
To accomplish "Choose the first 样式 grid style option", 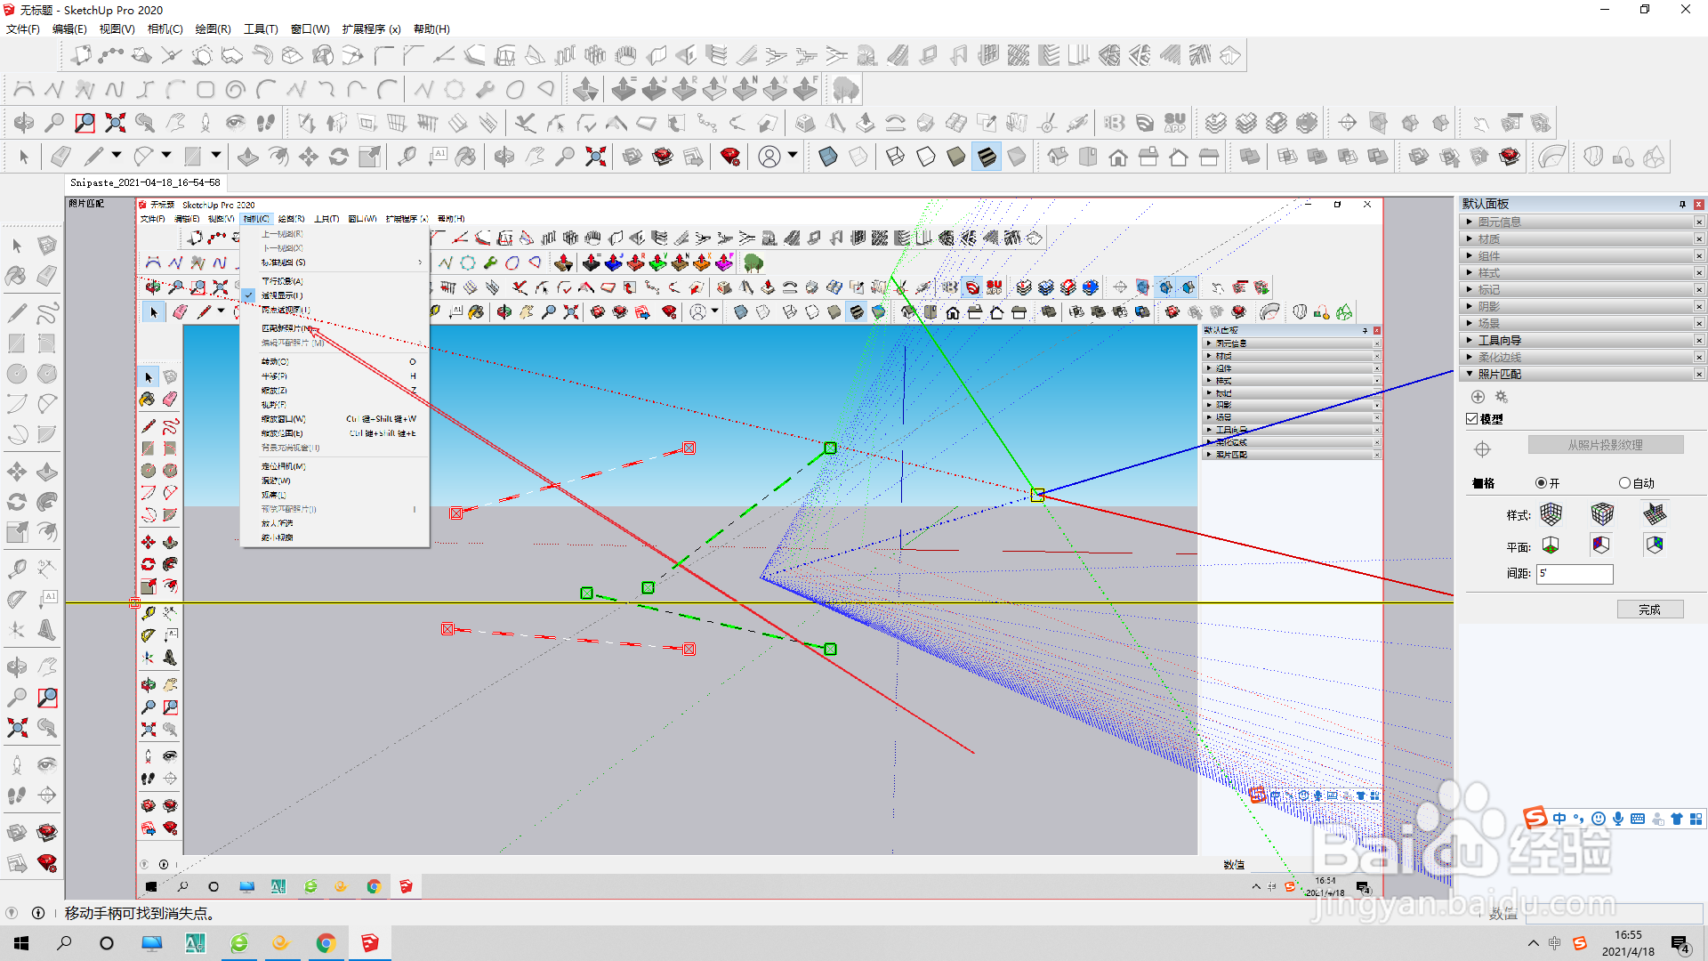I will (x=1551, y=514).
